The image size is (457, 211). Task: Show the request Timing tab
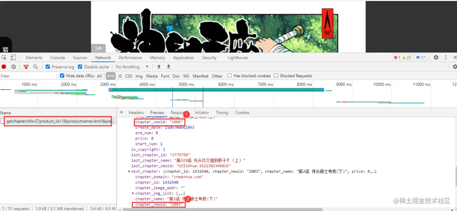pos(222,112)
